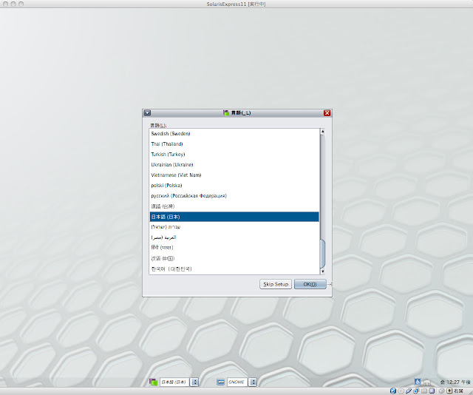
Task: Click the scrollbar up arrow in the language list
Action: point(322,132)
